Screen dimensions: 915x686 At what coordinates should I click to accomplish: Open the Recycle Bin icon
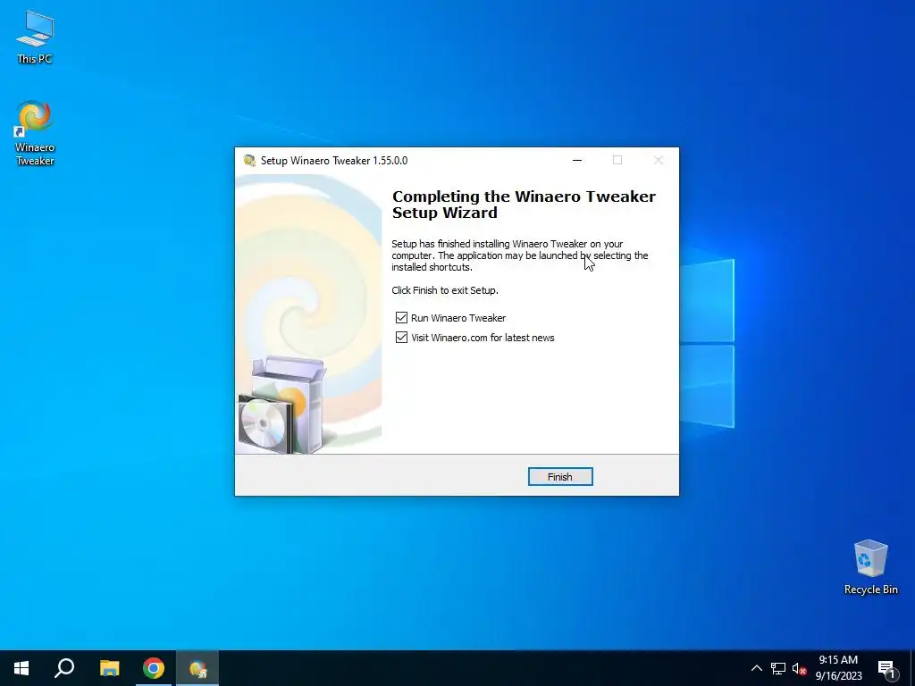tap(870, 567)
